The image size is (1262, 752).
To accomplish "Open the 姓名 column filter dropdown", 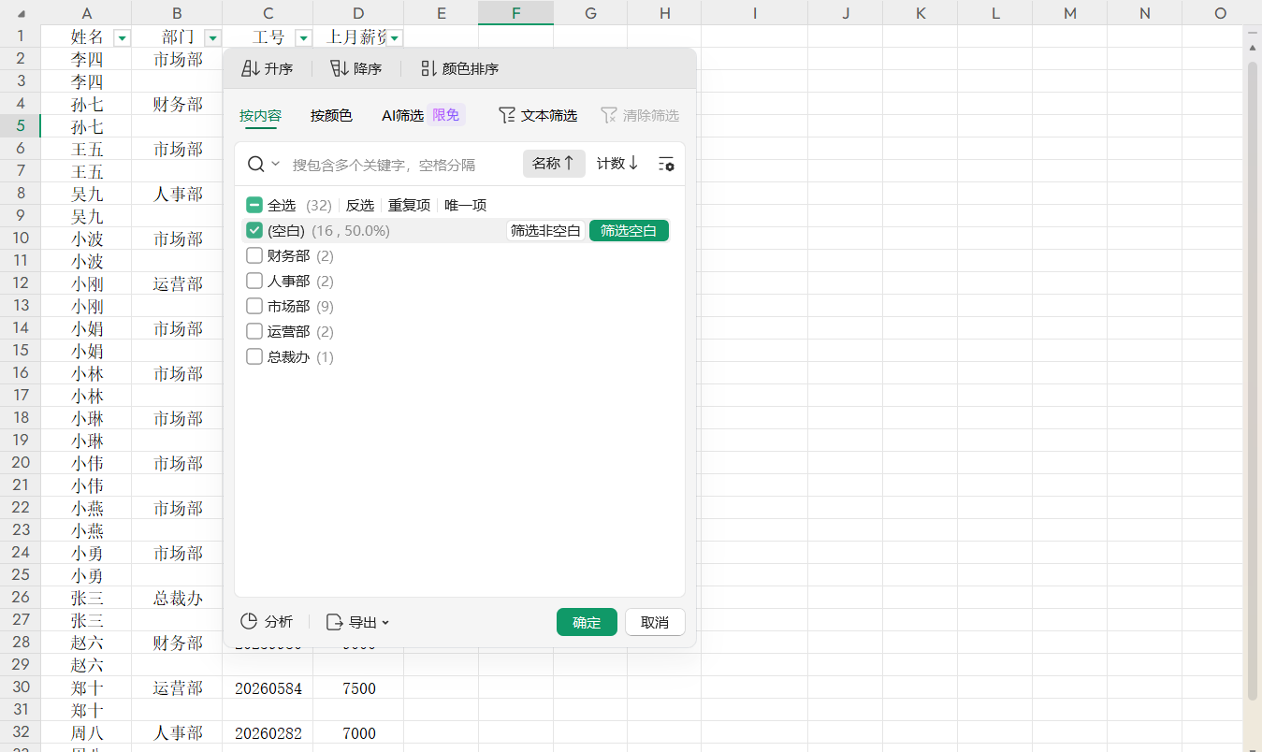I will 122,37.
